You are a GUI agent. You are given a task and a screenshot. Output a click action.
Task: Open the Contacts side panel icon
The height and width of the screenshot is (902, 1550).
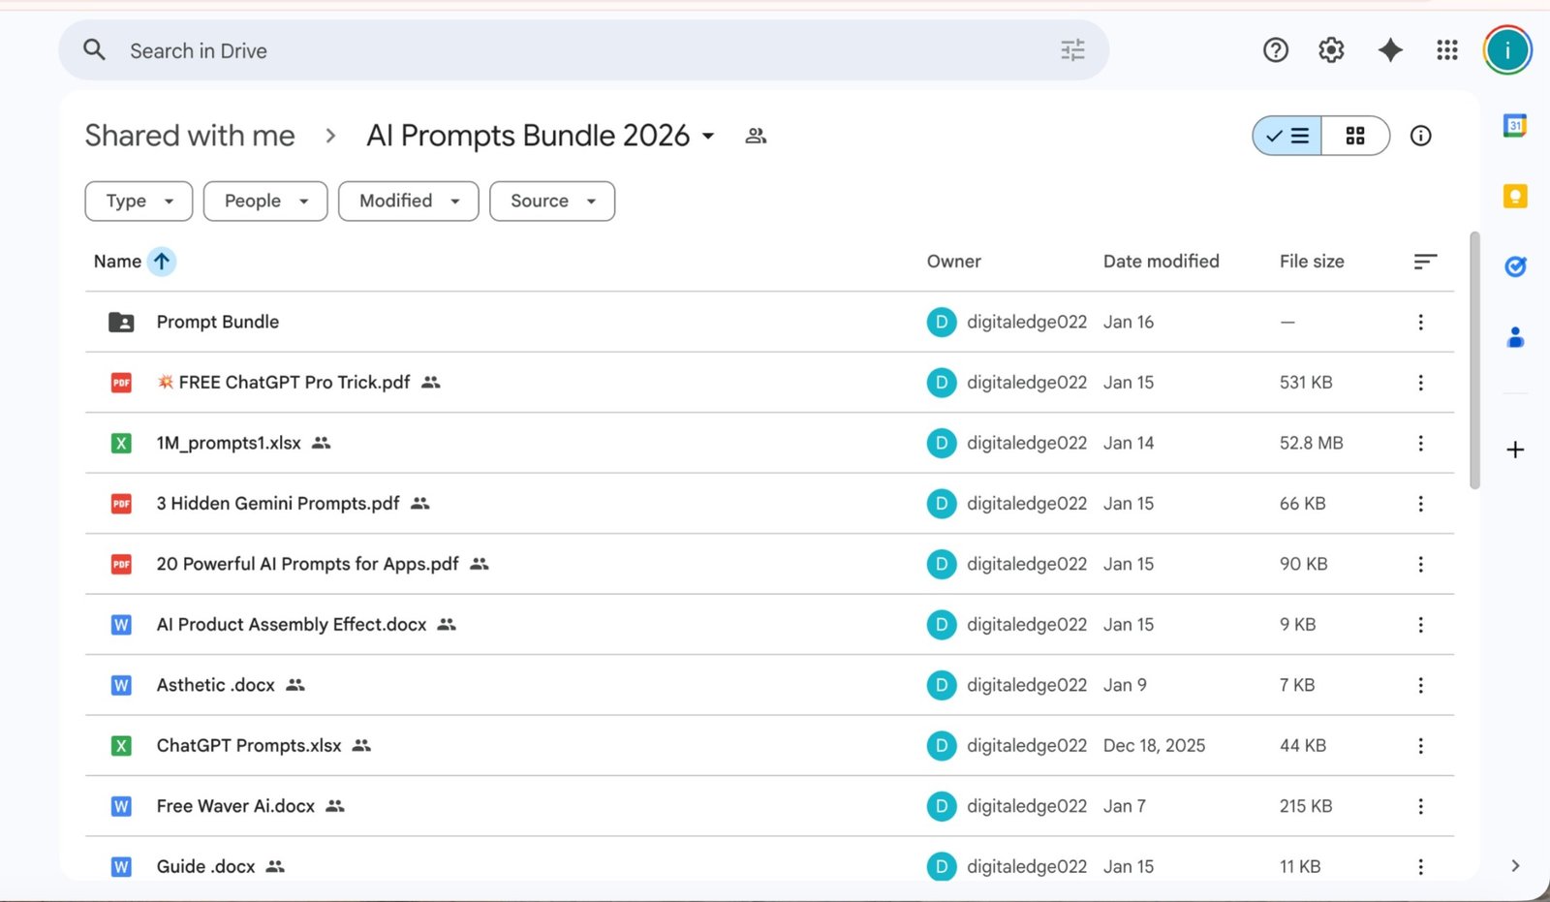pyautogui.click(x=1515, y=337)
